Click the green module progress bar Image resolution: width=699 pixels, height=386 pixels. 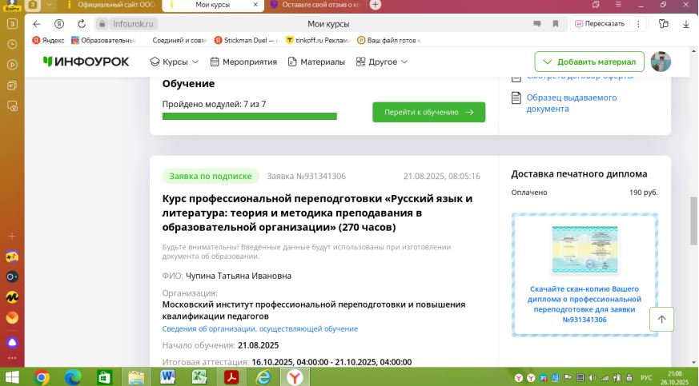(x=249, y=116)
